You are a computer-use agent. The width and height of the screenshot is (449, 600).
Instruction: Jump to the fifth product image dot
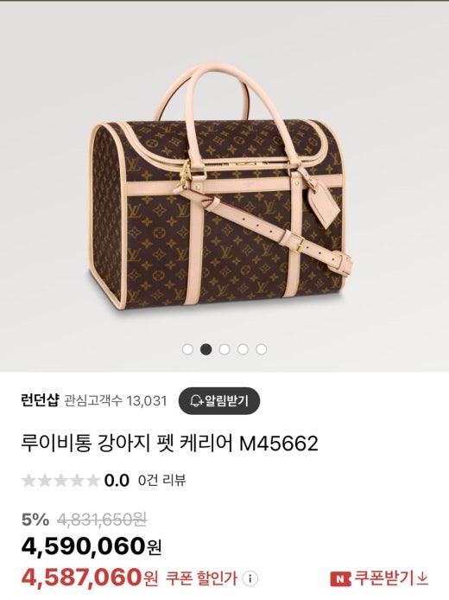tap(261, 349)
